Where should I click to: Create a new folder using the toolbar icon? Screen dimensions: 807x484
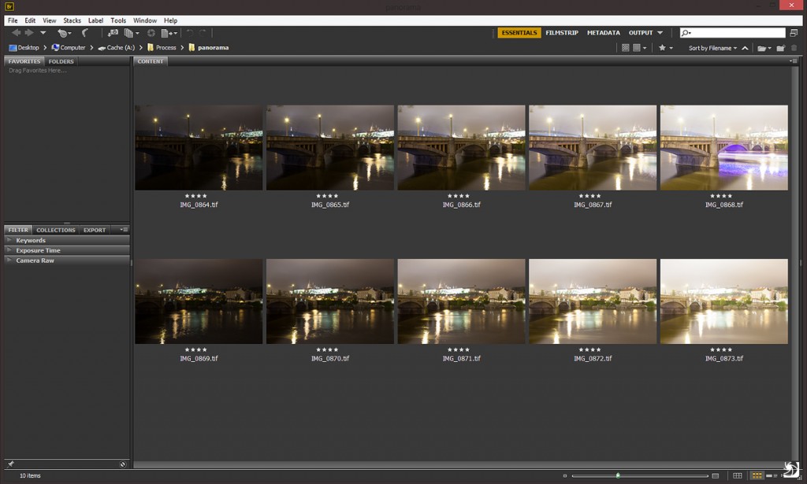pyautogui.click(x=780, y=48)
